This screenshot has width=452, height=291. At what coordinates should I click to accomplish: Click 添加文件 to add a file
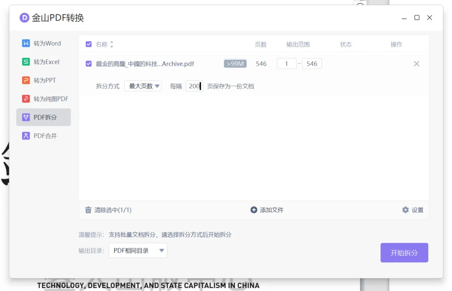pyautogui.click(x=267, y=210)
